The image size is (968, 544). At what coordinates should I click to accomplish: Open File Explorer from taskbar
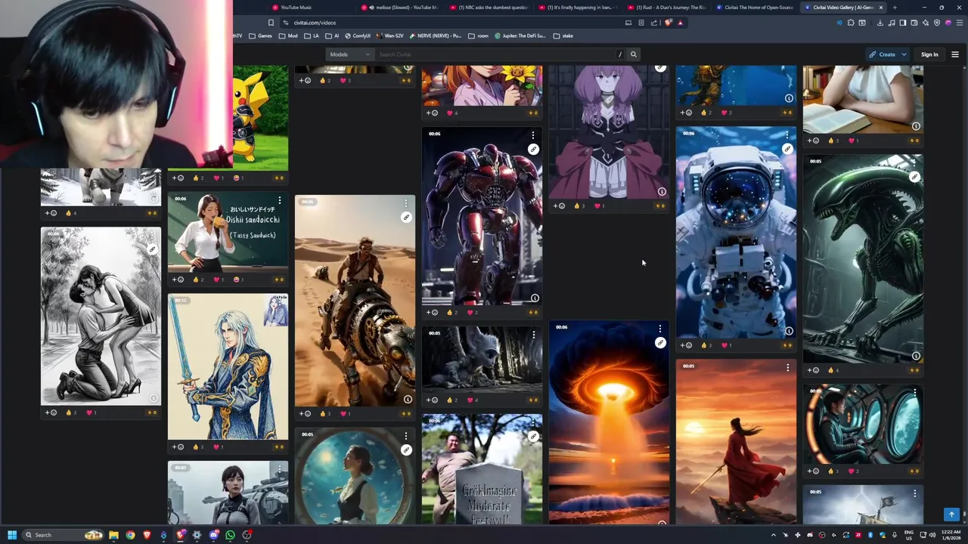coord(113,535)
